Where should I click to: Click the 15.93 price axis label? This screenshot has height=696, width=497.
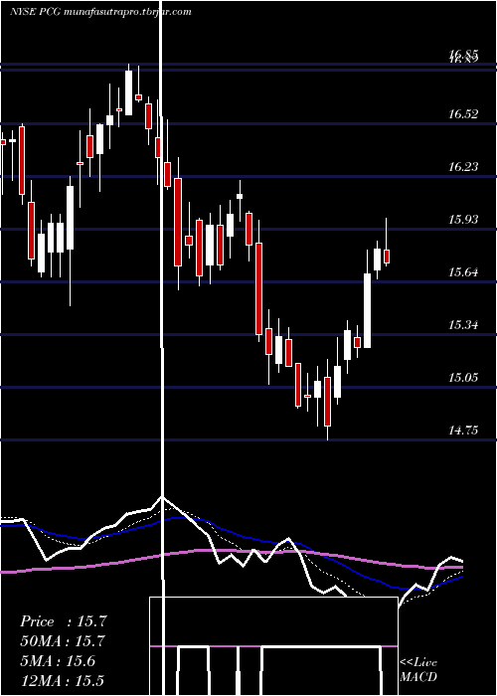463,220
